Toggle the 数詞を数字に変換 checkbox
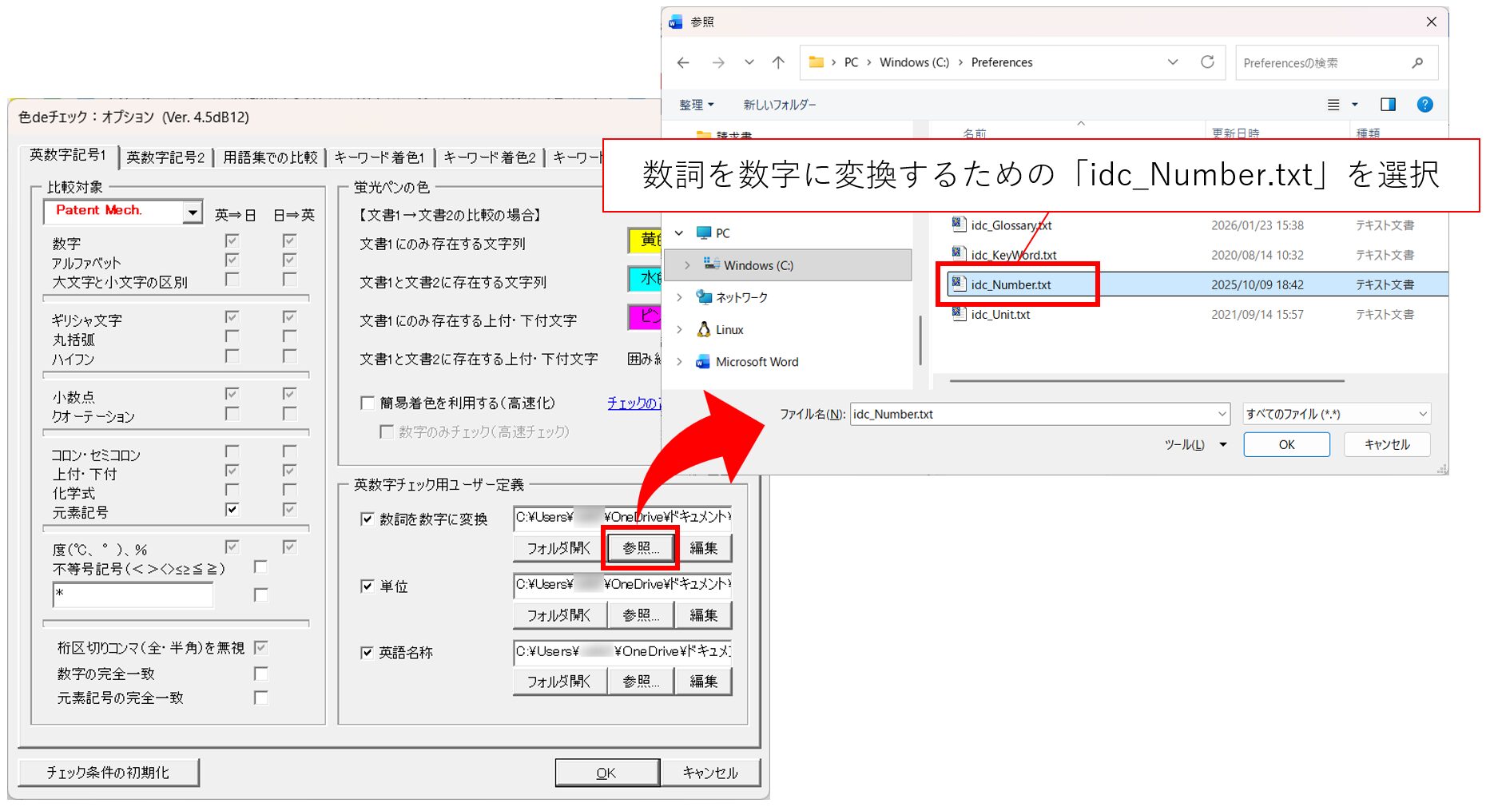The height and width of the screenshot is (807, 1490). tap(368, 519)
